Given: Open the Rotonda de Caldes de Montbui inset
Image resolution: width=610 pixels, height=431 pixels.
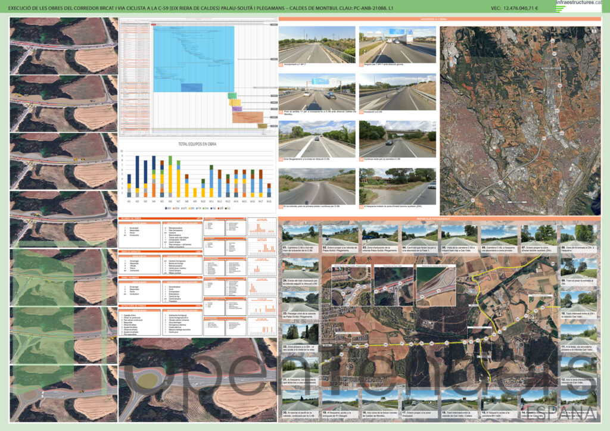Looking at the screenshot, I should pos(436,286).
